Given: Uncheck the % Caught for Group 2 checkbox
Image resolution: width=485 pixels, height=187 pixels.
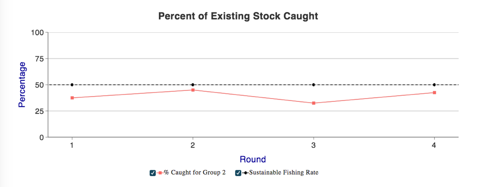Looking at the screenshot, I should (152, 173).
